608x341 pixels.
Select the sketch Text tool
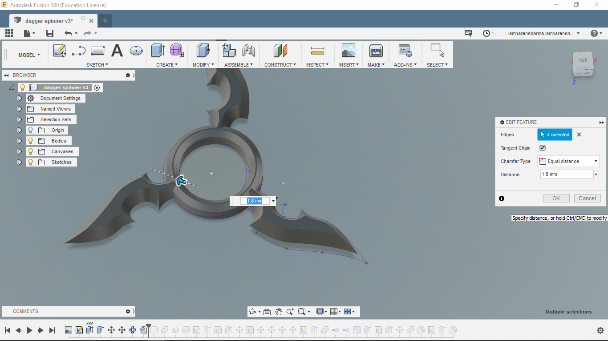point(117,51)
